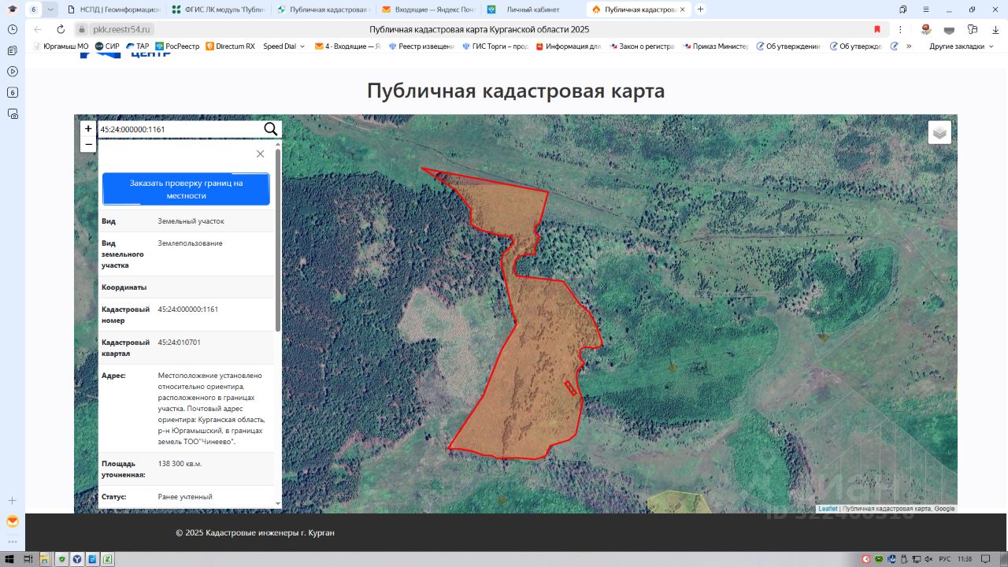Expand the Другие закладки folder

(960, 46)
